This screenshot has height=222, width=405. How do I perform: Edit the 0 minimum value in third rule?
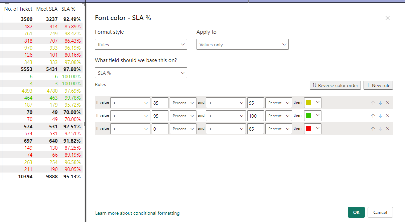pyautogui.click(x=160, y=129)
